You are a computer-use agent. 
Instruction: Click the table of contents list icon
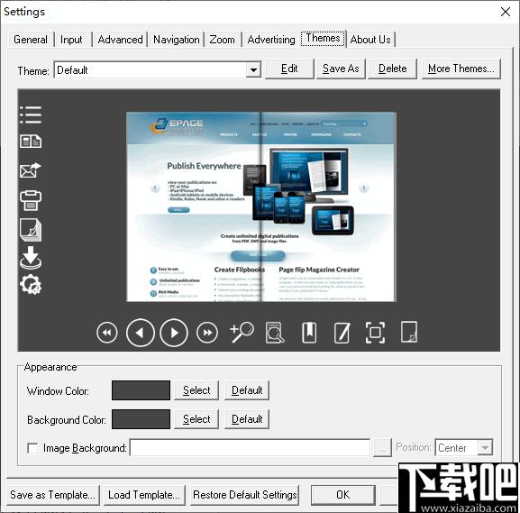tap(31, 115)
